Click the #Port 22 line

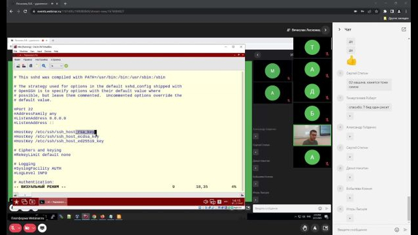tap(24, 109)
